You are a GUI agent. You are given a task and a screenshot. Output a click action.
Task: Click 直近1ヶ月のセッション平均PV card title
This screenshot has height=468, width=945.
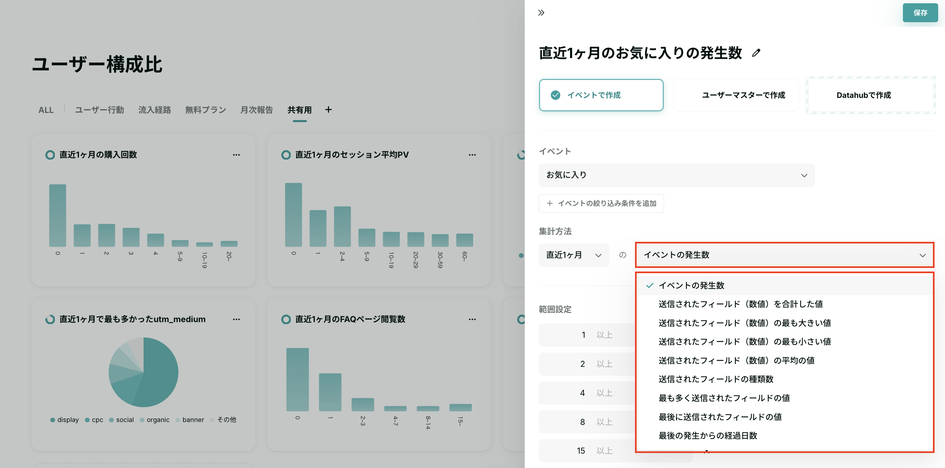352,155
